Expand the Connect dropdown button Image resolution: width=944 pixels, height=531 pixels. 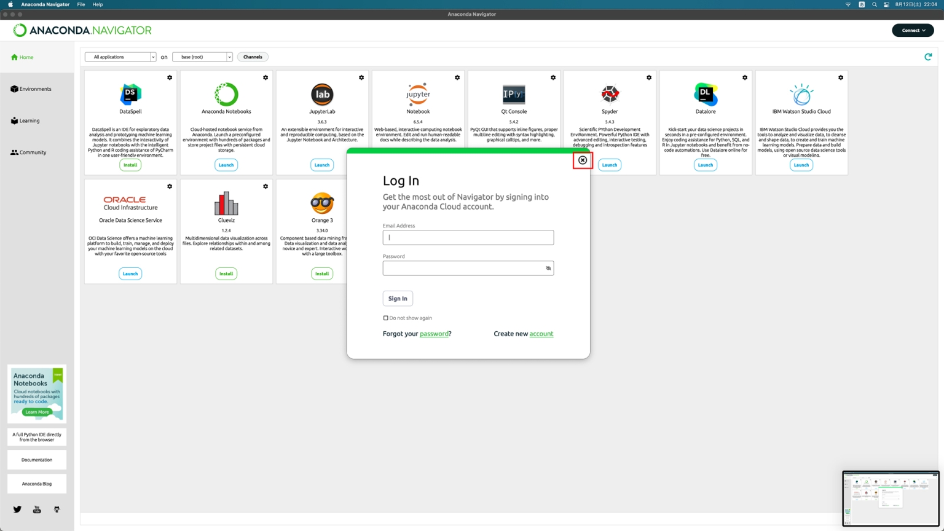click(913, 30)
